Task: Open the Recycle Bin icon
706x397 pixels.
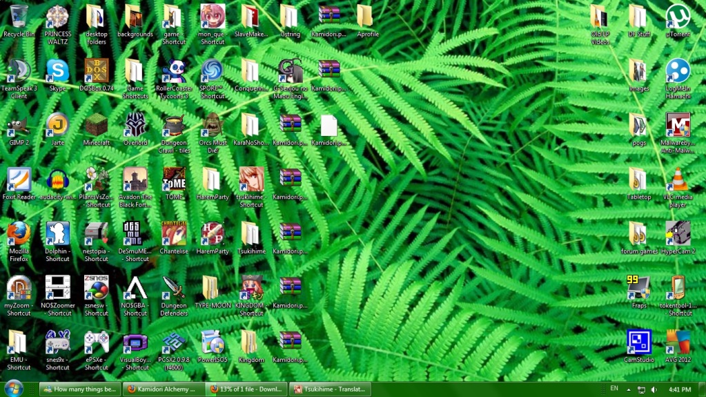Action: [x=19, y=17]
